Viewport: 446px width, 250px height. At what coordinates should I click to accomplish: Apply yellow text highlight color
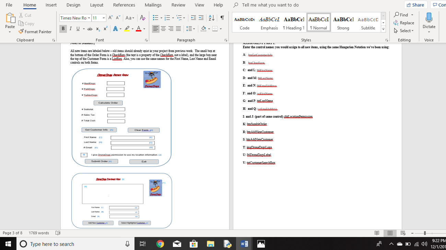tap(127, 29)
